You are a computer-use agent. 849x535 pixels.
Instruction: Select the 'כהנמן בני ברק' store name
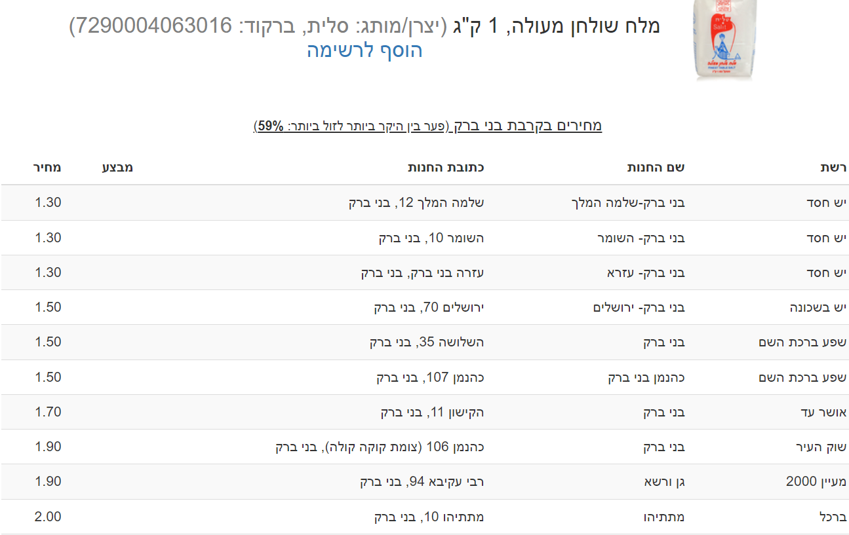coord(646,377)
